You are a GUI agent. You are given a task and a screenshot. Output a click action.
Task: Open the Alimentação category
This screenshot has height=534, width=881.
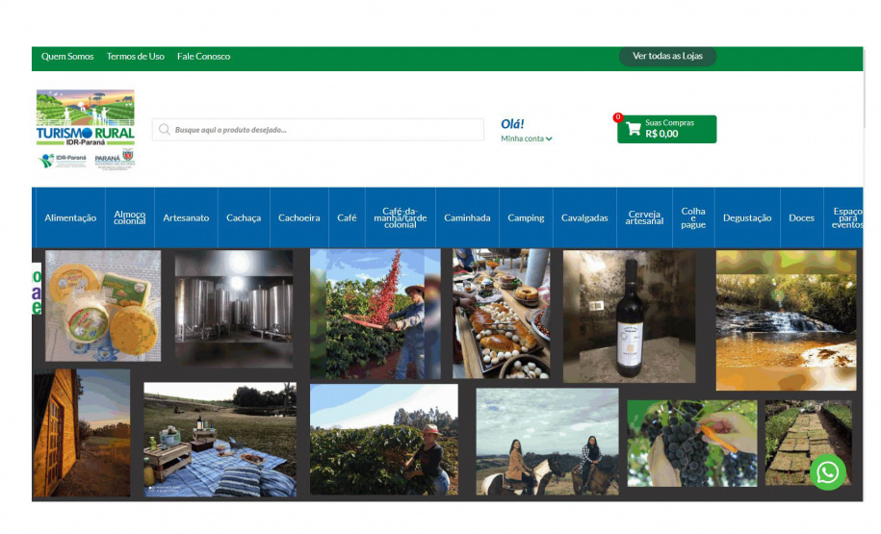point(70,218)
